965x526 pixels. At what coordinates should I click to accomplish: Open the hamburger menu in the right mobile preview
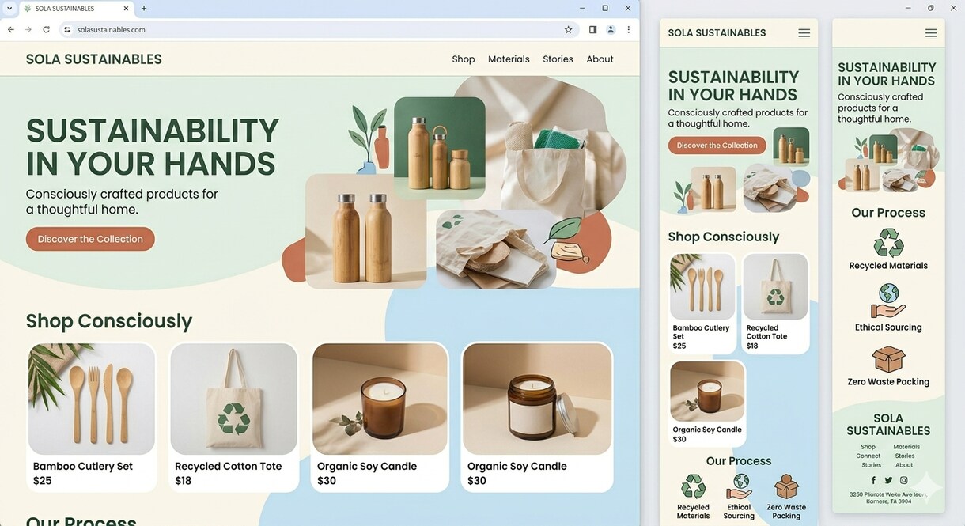931,33
